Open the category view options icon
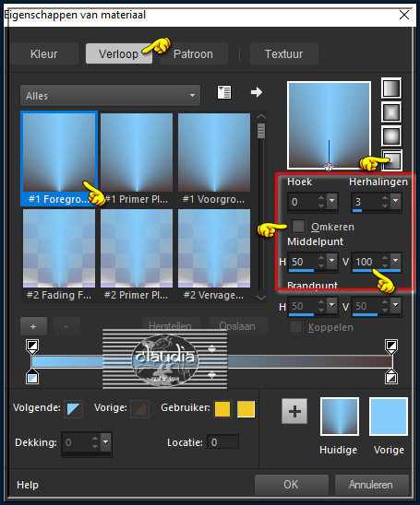420x505 pixels. click(224, 92)
